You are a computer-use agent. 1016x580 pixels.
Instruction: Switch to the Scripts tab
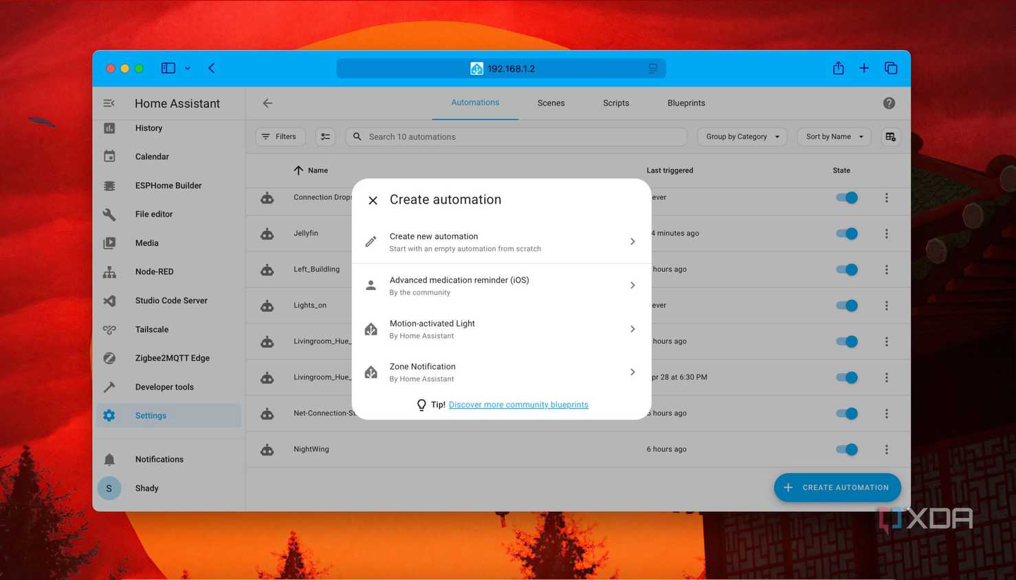[616, 103]
